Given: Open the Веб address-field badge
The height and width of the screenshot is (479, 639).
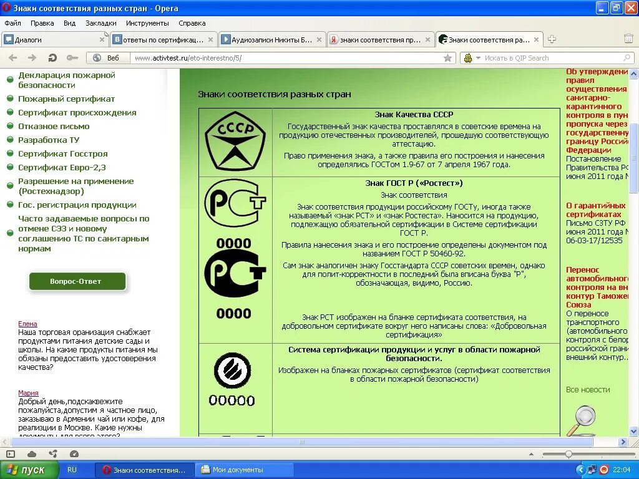Looking at the screenshot, I should pyautogui.click(x=107, y=58).
